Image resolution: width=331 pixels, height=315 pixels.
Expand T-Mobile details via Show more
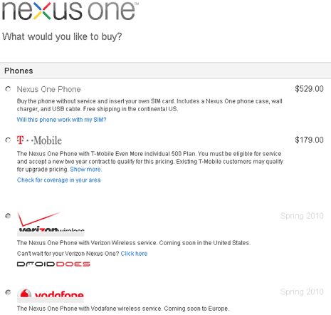click(x=86, y=170)
